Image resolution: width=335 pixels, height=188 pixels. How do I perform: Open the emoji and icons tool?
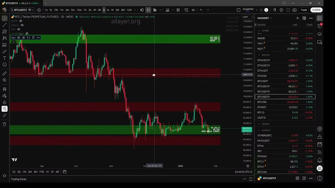[x=4, y=65]
